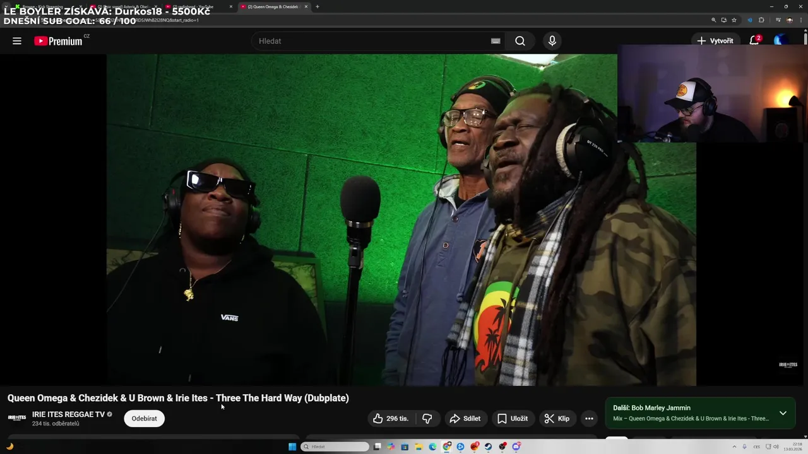Open the tab search dropdown arrow
Image resolution: width=808 pixels, height=454 pixels.
[x=6, y=6]
